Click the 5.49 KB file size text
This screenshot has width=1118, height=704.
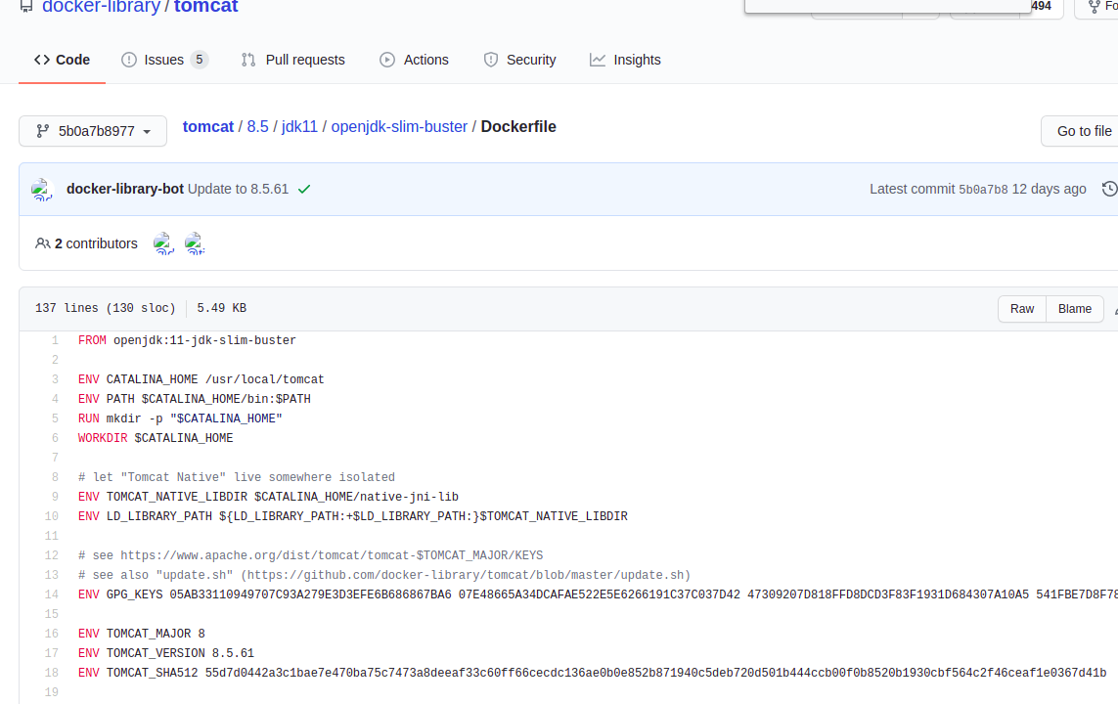click(x=222, y=309)
